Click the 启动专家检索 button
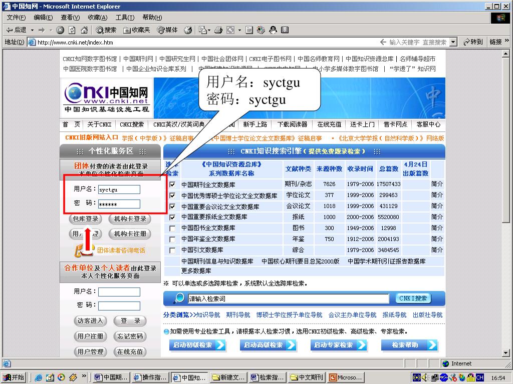 click(x=339, y=345)
